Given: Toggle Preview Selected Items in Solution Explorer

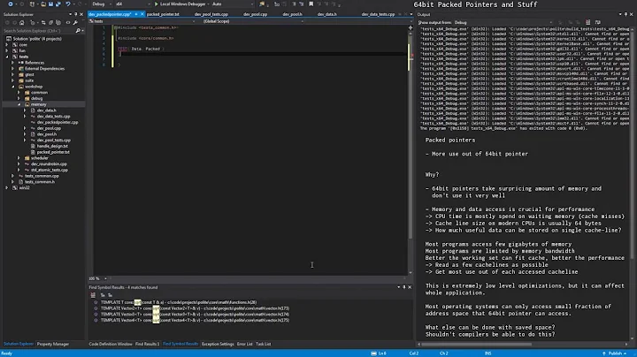Looking at the screenshot, I should (68, 23).
